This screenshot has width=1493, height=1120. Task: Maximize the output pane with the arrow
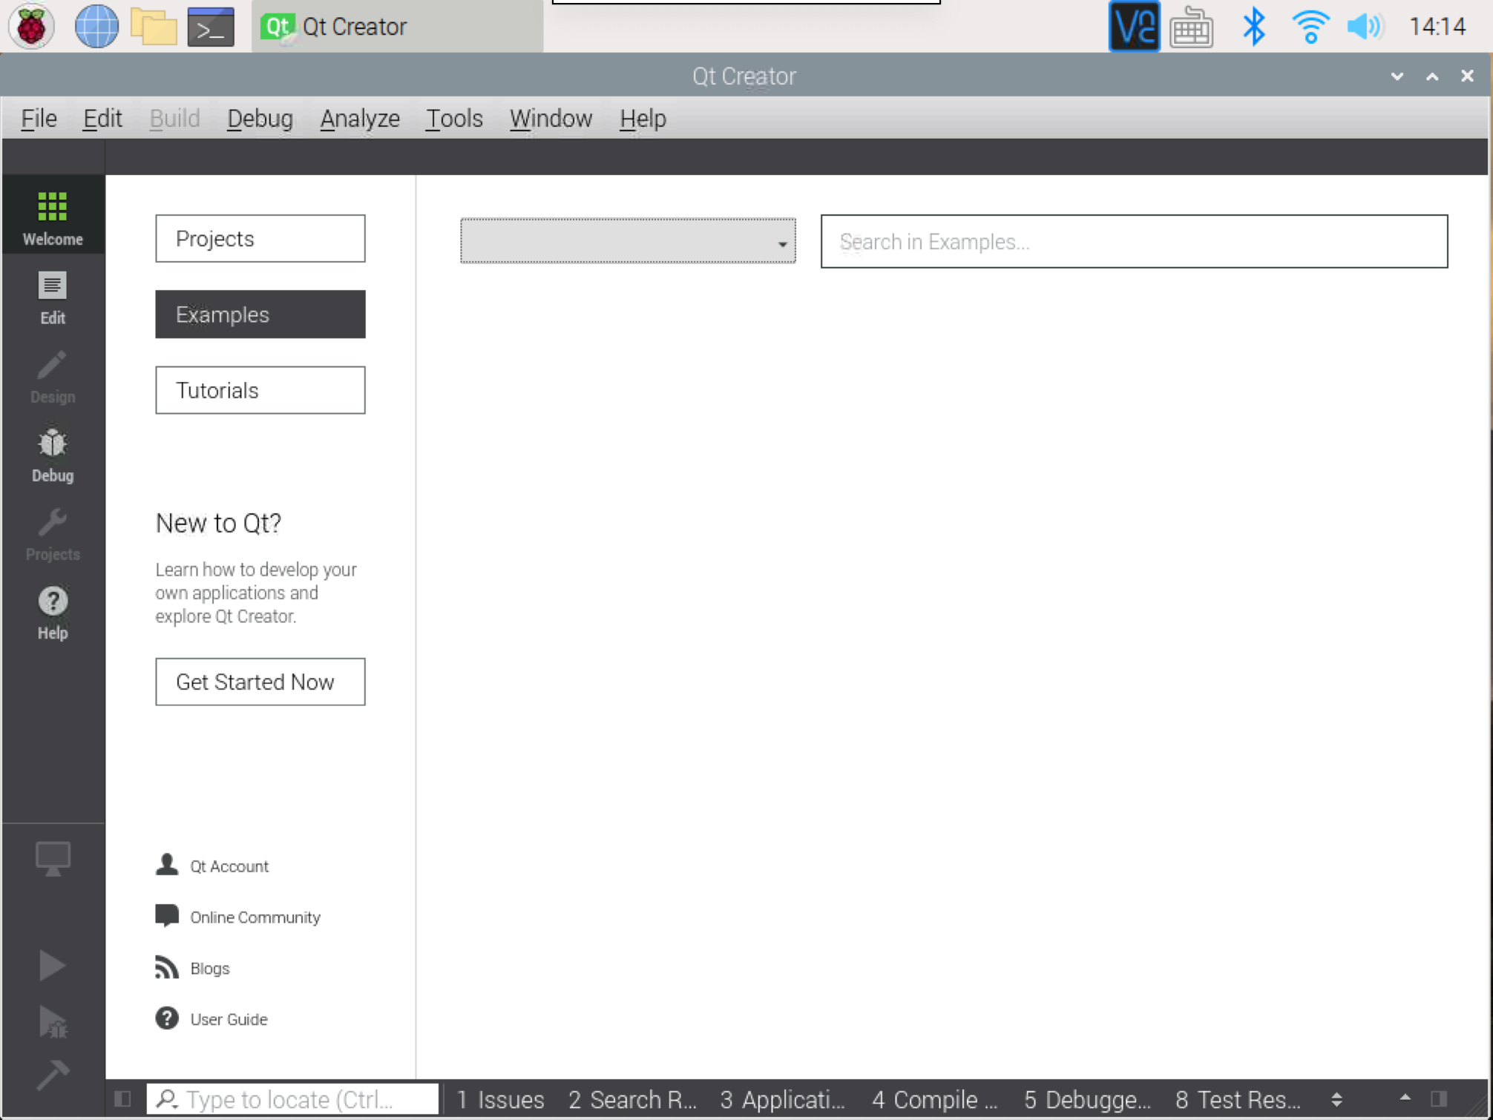[1405, 1098]
